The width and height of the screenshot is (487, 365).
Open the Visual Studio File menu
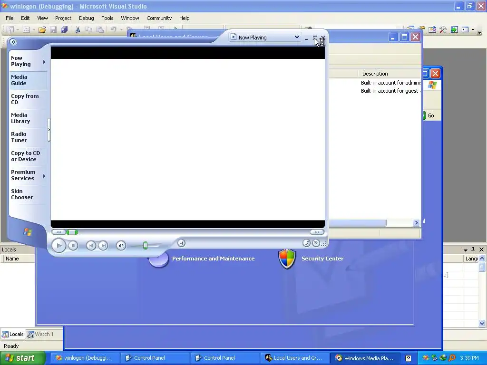pos(10,18)
